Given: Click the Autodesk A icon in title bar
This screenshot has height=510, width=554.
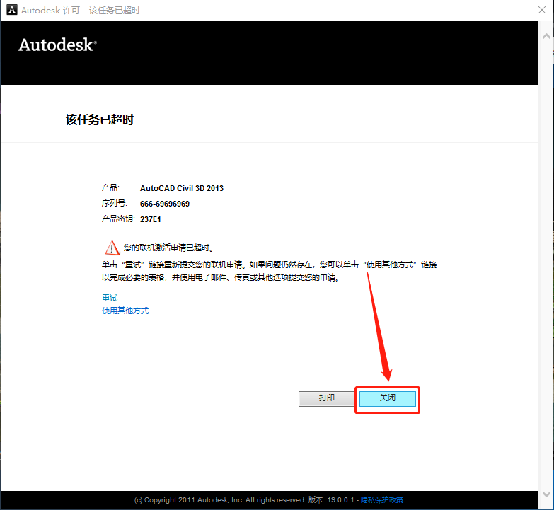Looking at the screenshot, I should [11, 9].
